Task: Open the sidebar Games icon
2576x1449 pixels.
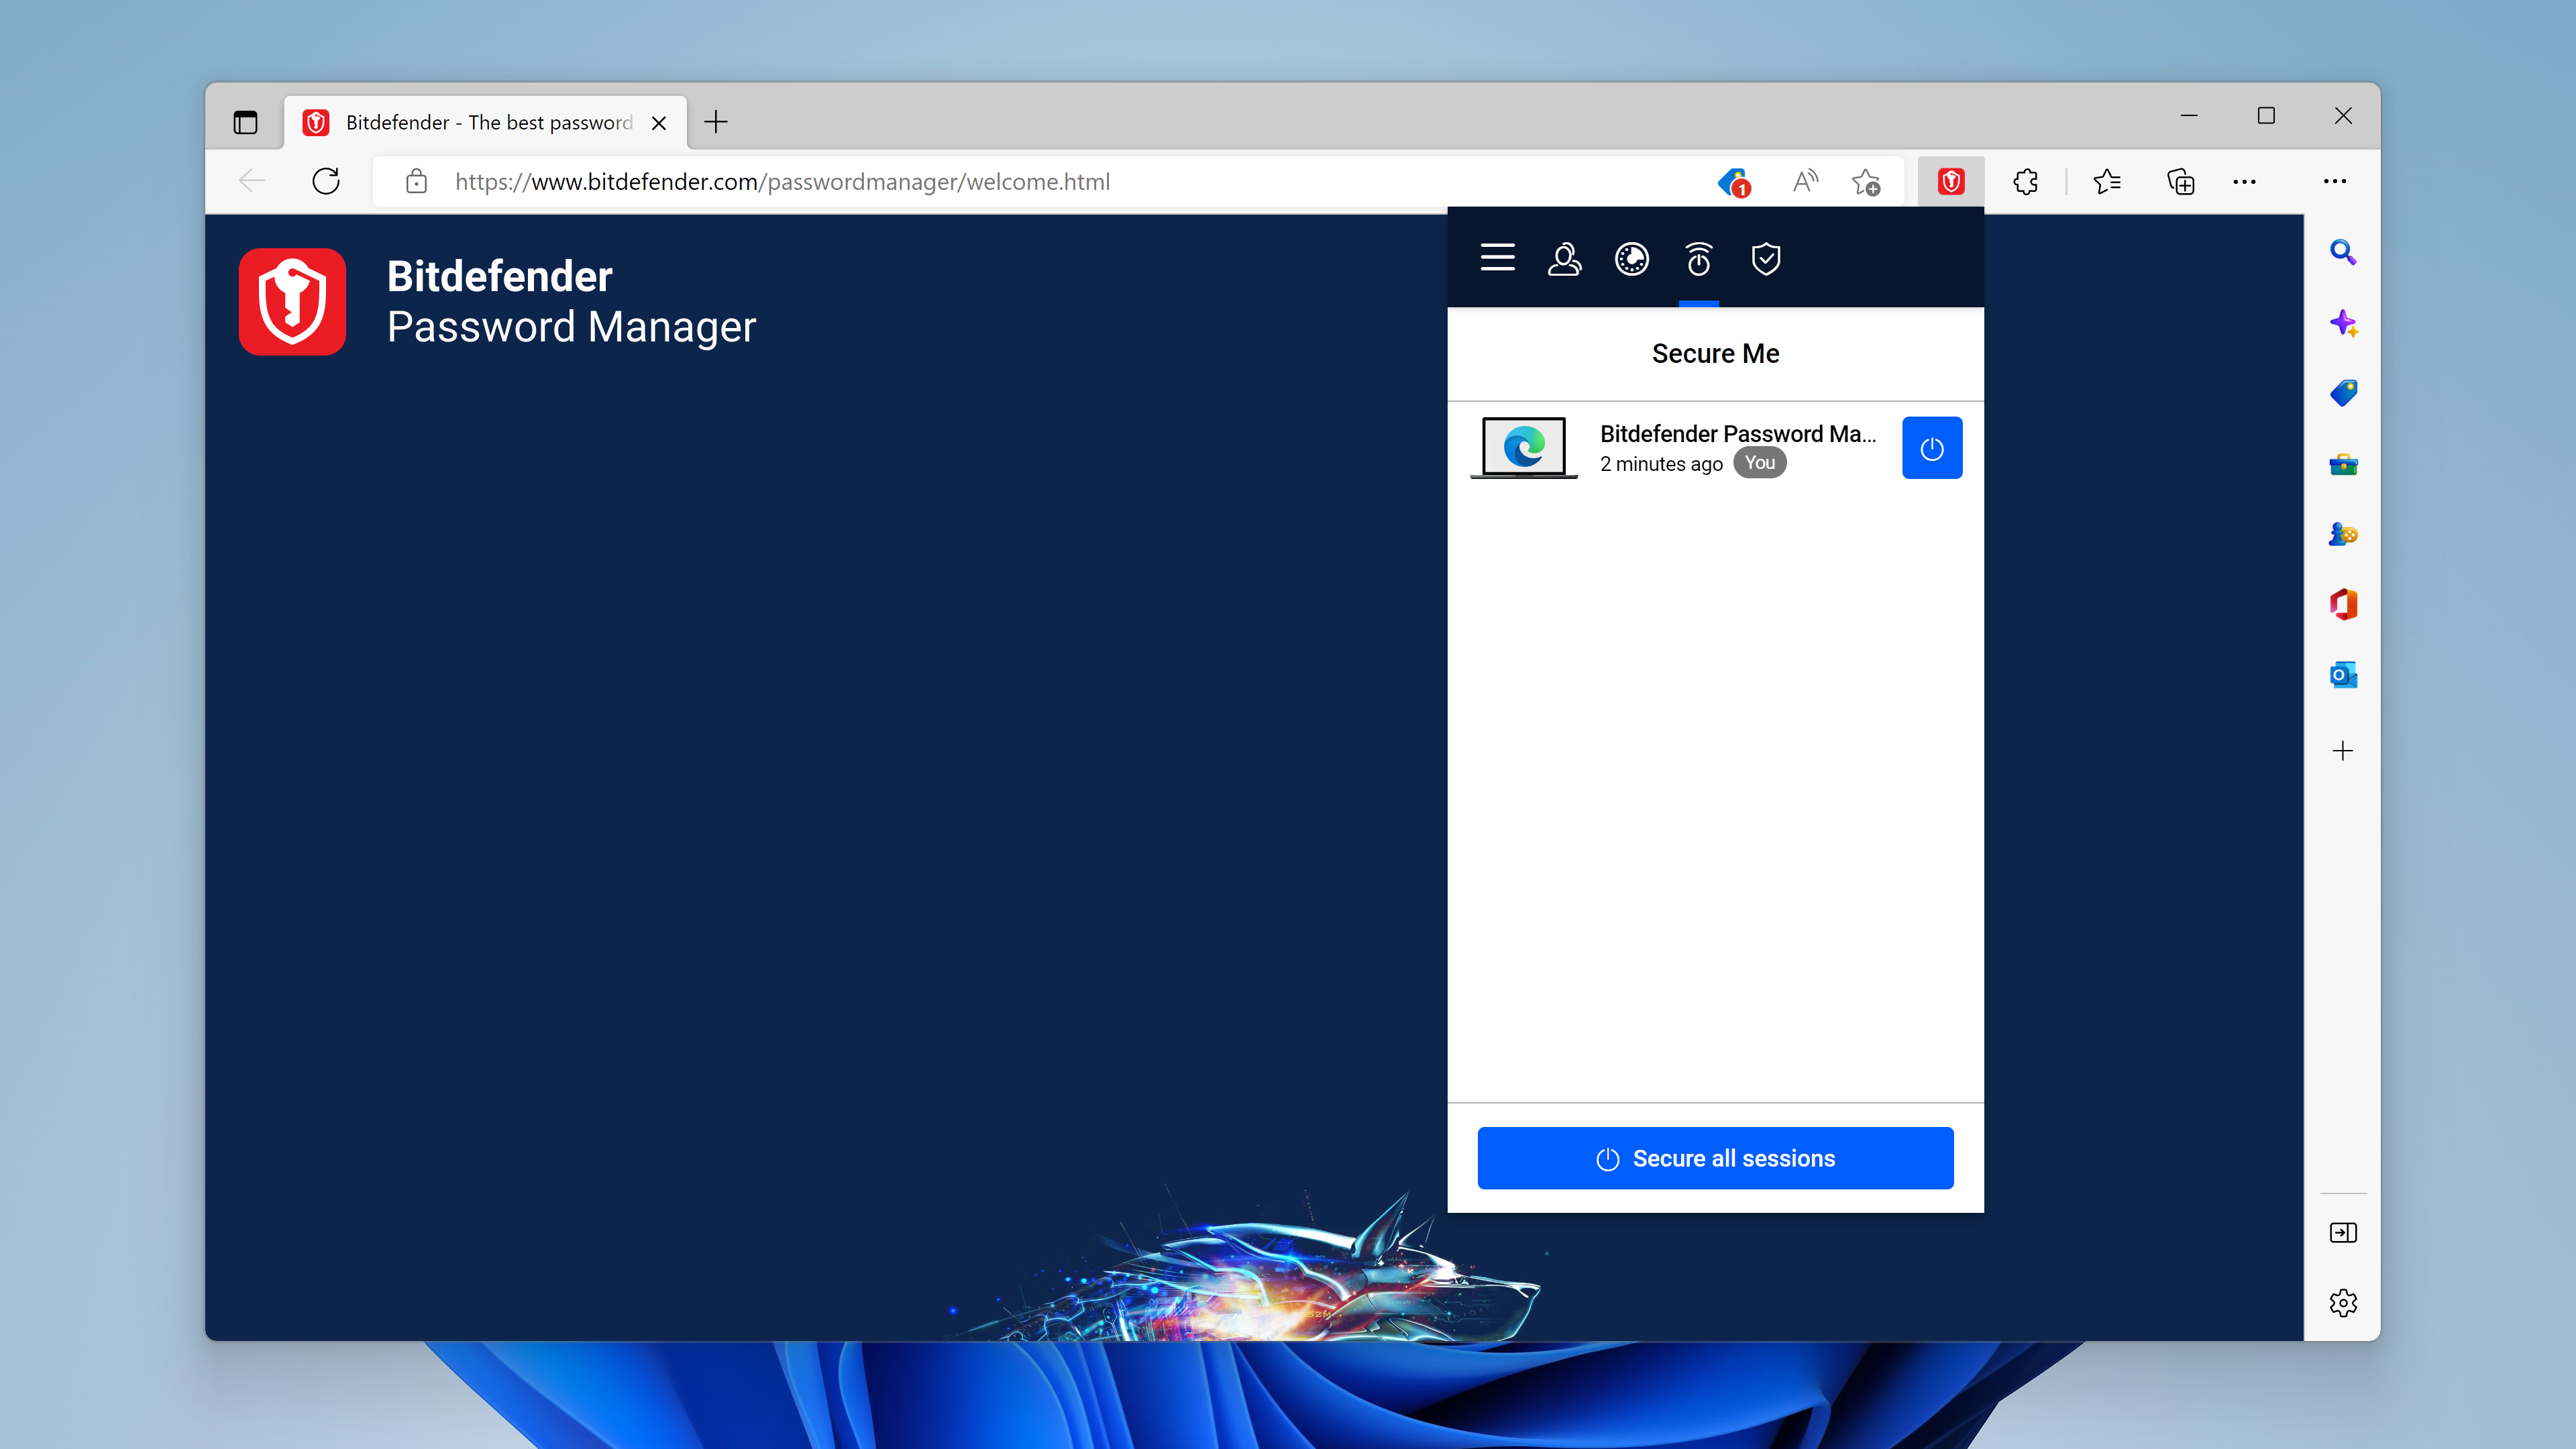Action: [2343, 534]
